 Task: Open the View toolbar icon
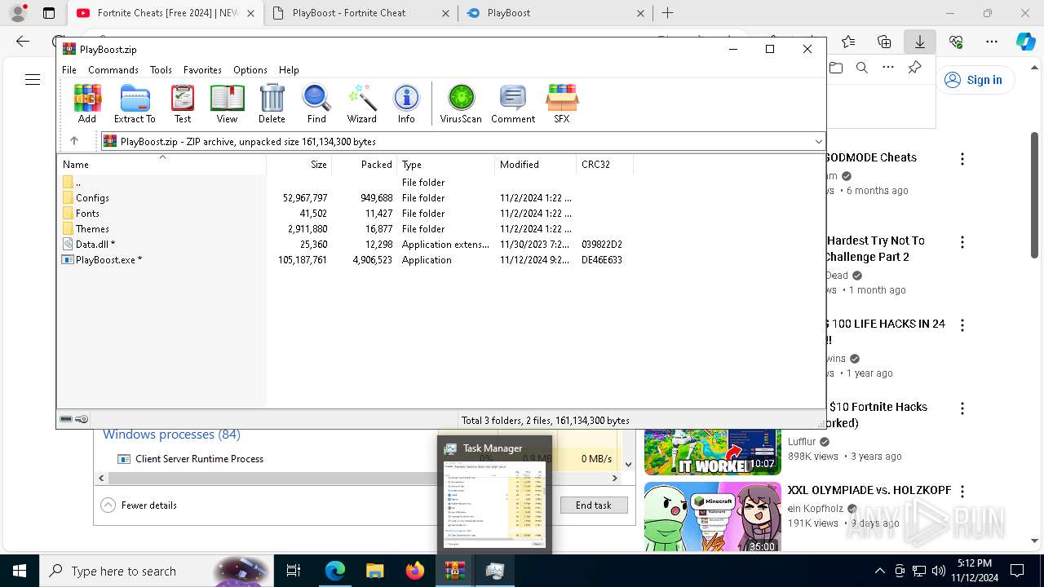click(227, 104)
